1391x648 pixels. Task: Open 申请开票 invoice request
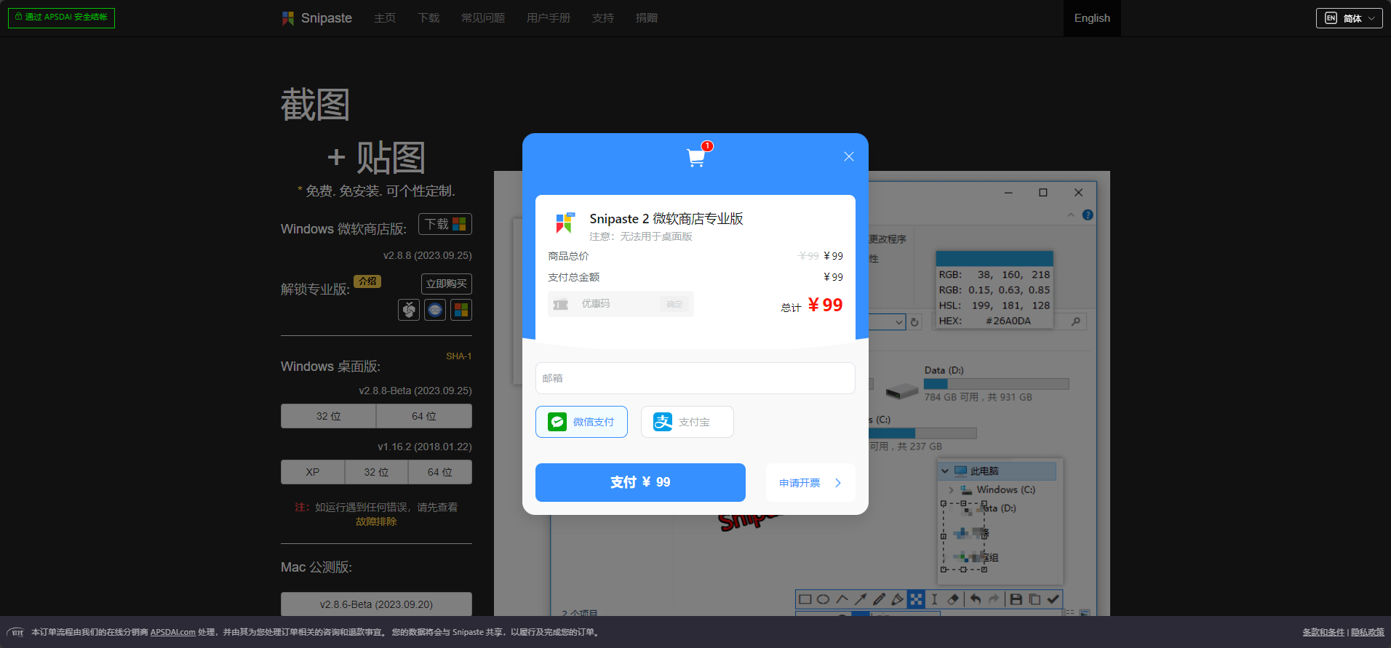point(810,483)
